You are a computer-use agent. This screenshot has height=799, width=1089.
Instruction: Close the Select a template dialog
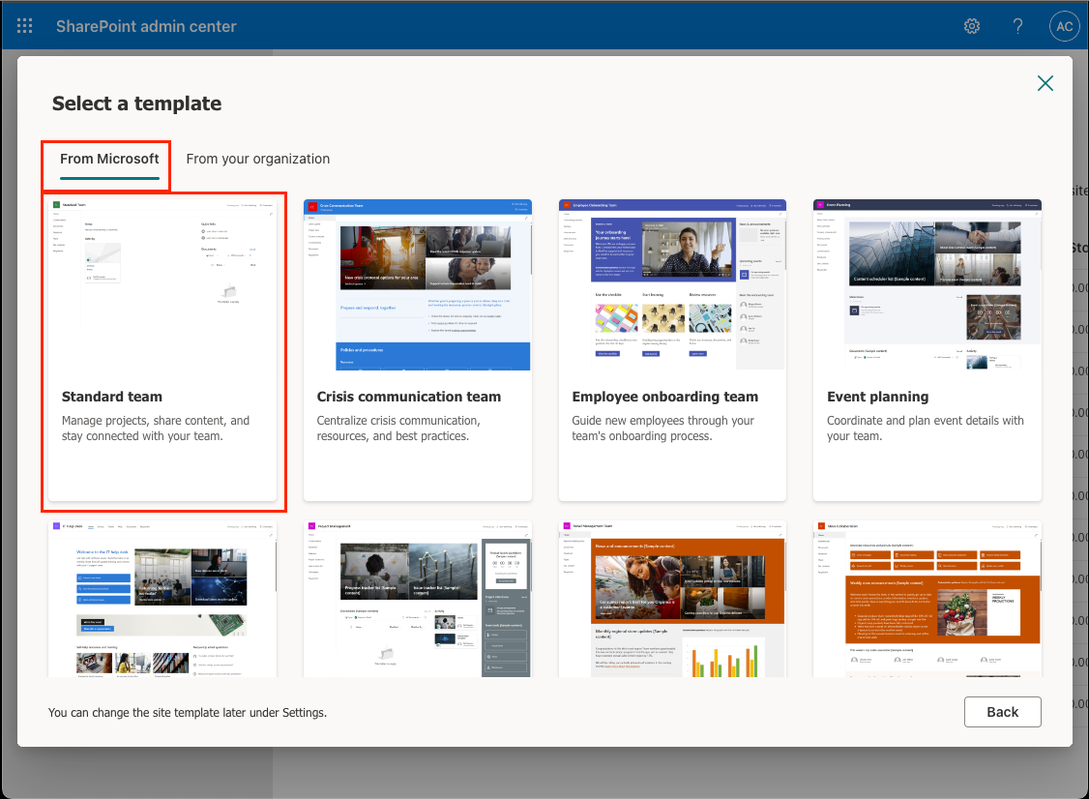click(x=1045, y=83)
